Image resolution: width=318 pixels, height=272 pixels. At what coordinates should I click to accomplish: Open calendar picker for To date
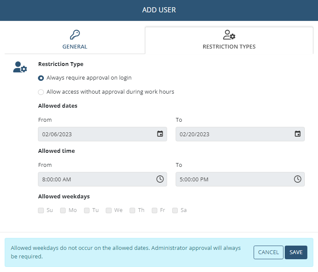click(298, 134)
